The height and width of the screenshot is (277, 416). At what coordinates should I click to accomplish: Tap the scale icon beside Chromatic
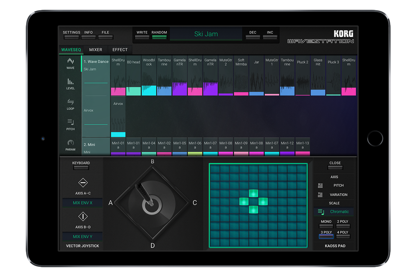(x=321, y=211)
